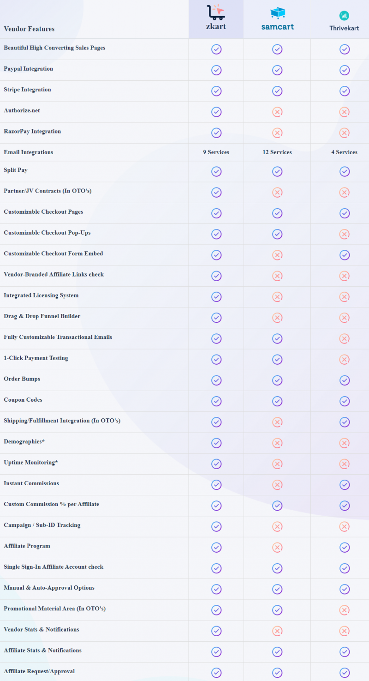The width and height of the screenshot is (369, 681).
Task: Click samcart's checkmark for Order Bumps
Action: [277, 380]
